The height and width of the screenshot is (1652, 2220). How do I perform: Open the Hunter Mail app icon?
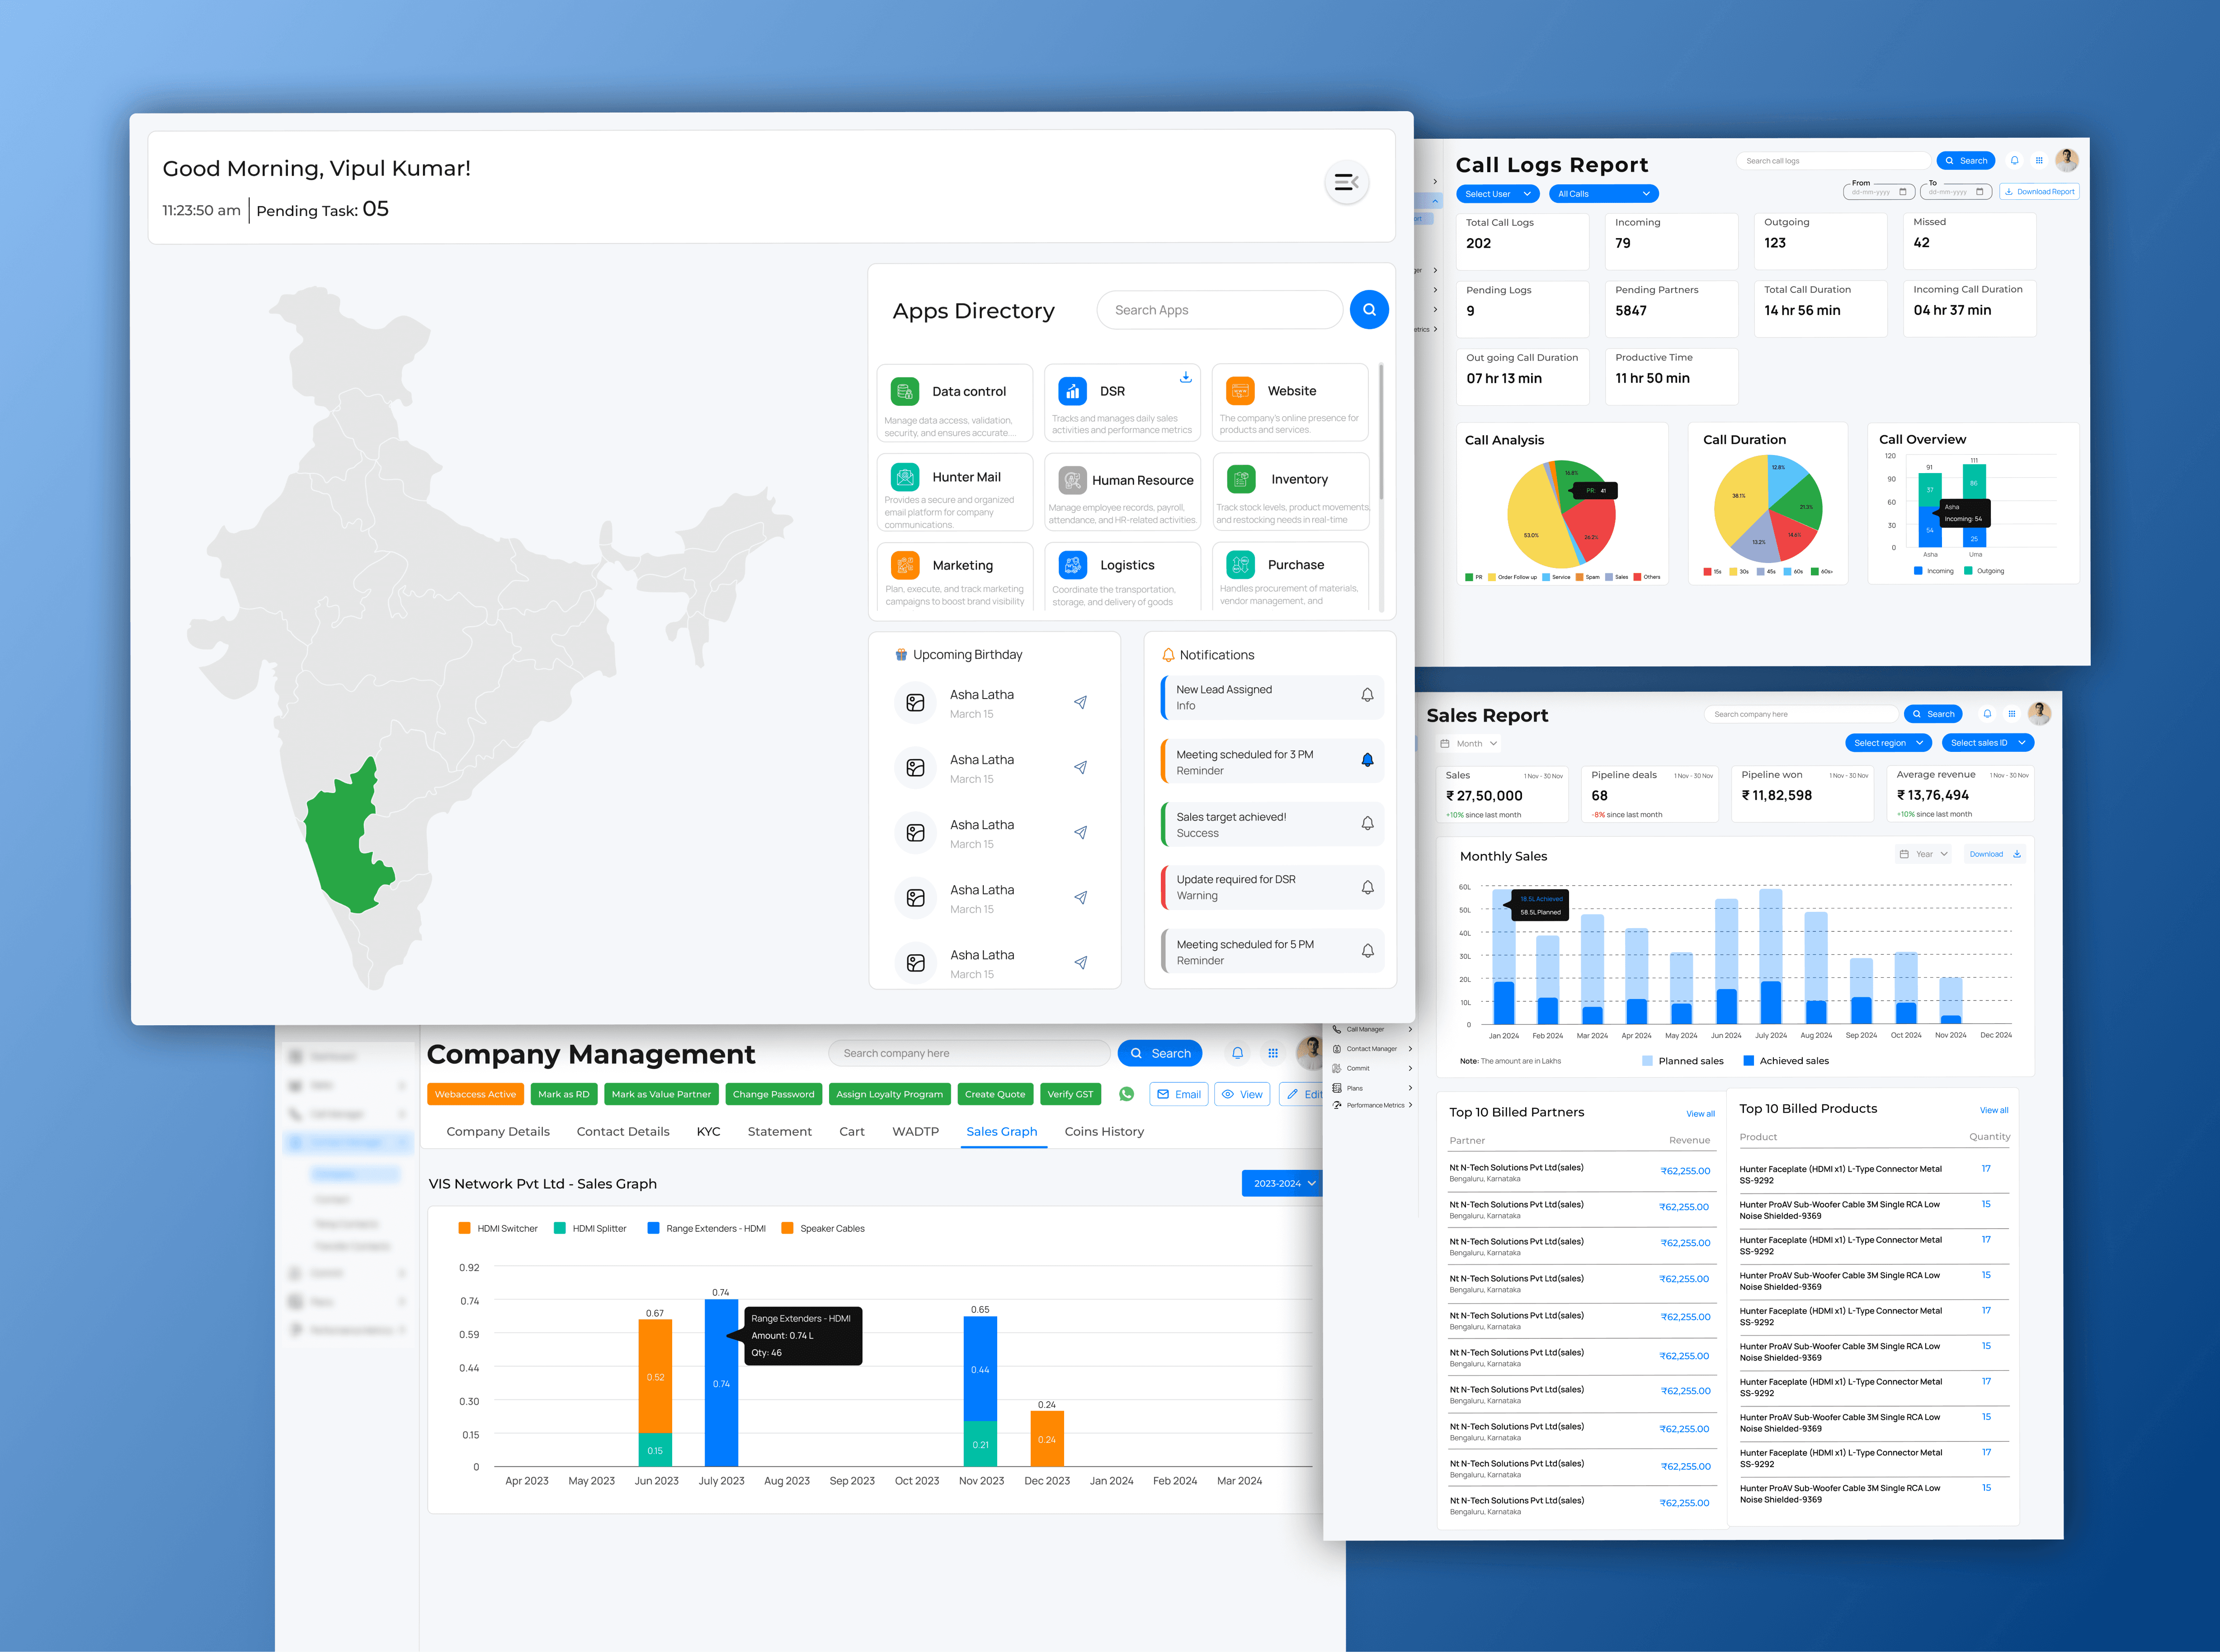pos(905,477)
